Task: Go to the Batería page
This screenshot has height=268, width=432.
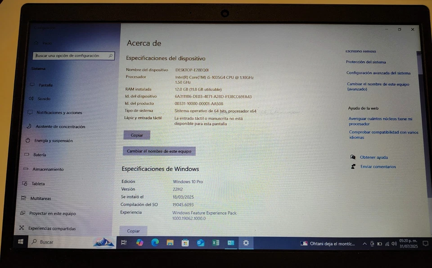Action: point(40,155)
